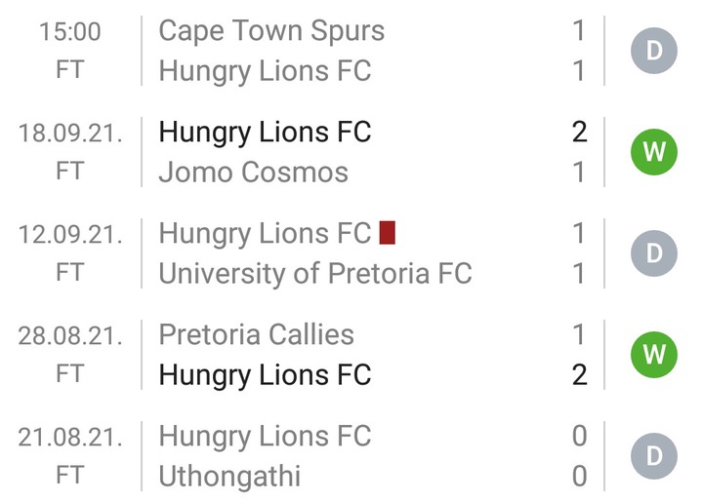Image resolution: width=703 pixels, height=501 pixels.
Task: Click Hungry Lions FC above Uthongathi
Action: [265, 437]
